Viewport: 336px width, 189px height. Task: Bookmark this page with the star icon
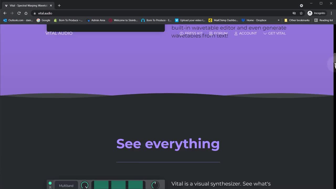click(301, 13)
